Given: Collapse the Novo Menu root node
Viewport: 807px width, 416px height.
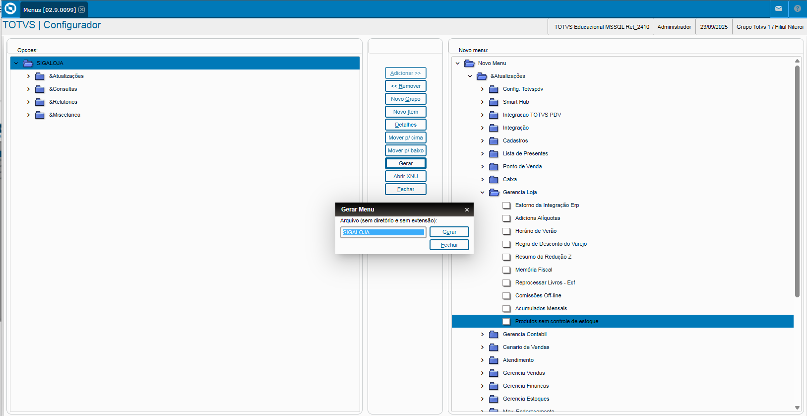Looking at the screenshot, I should (458, 64).
